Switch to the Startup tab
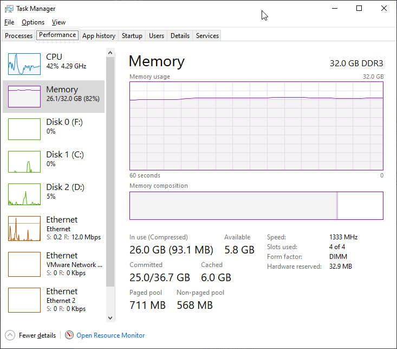397x349 pixels. click(x=132, y=36)
